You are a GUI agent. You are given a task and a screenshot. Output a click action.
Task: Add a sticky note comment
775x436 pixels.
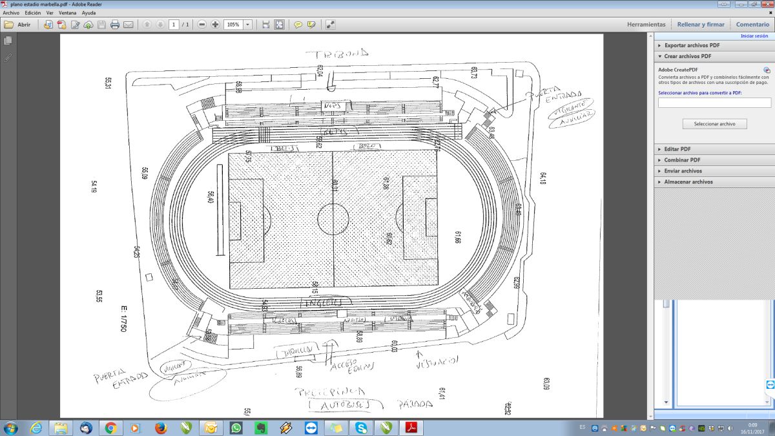[x=298, y=25]
